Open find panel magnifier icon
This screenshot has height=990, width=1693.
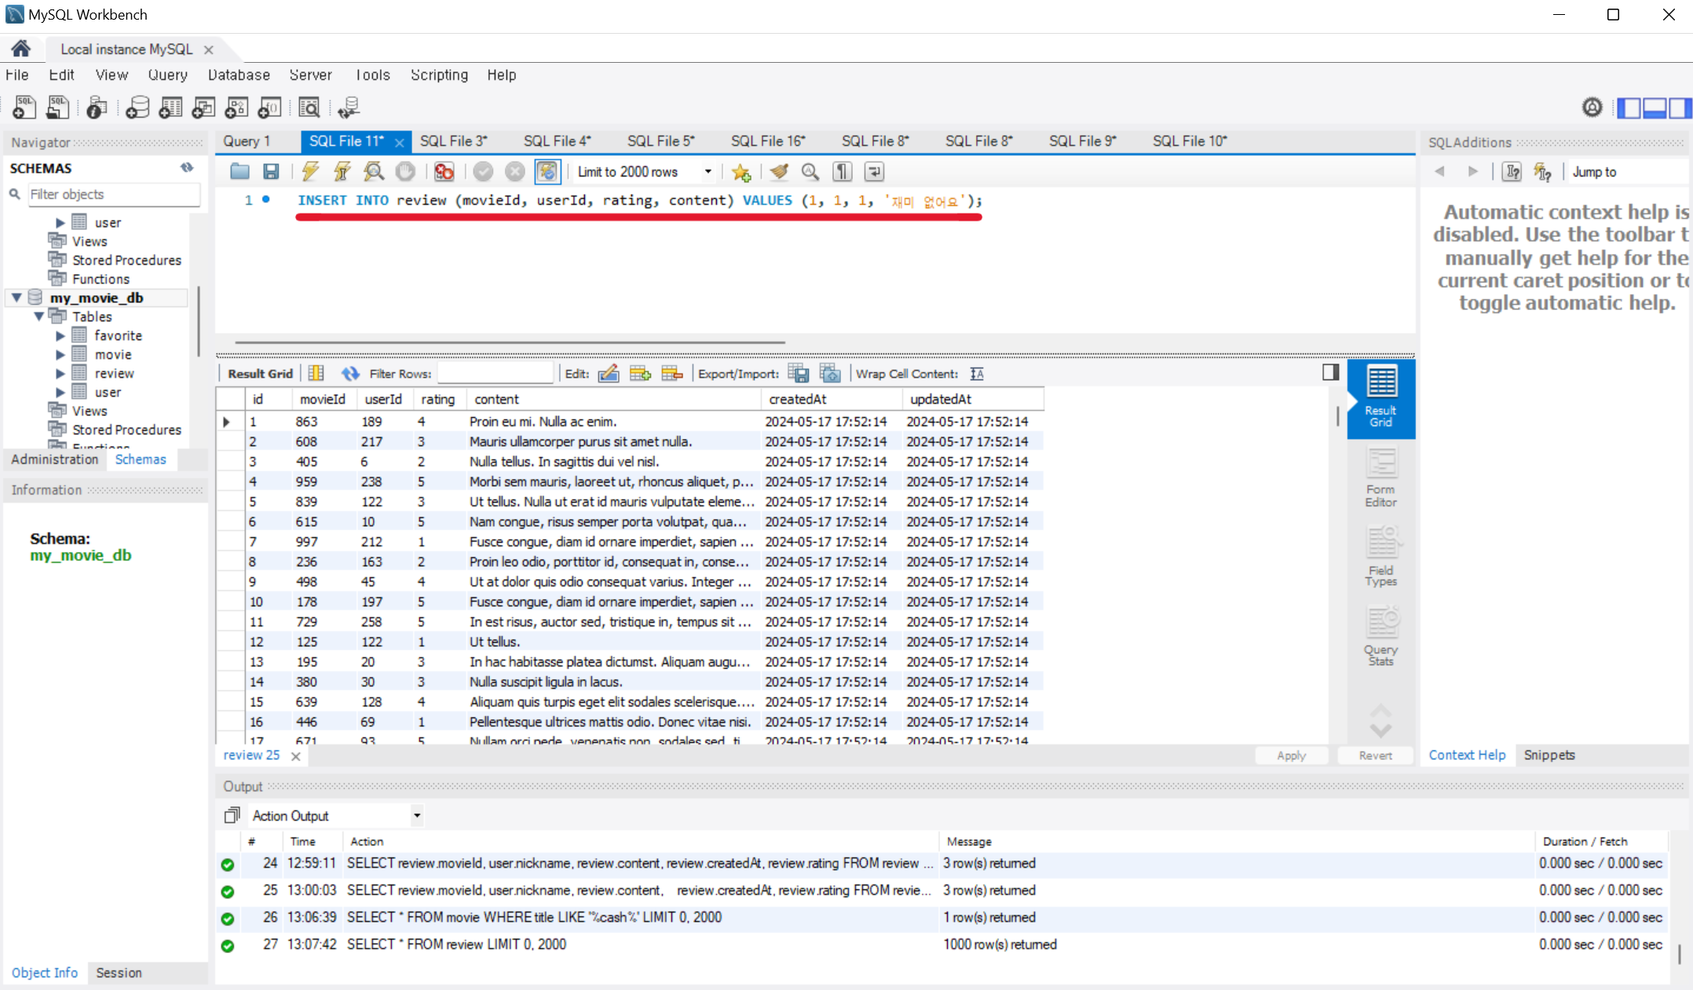pyautogui.click(x=810, y=171)
